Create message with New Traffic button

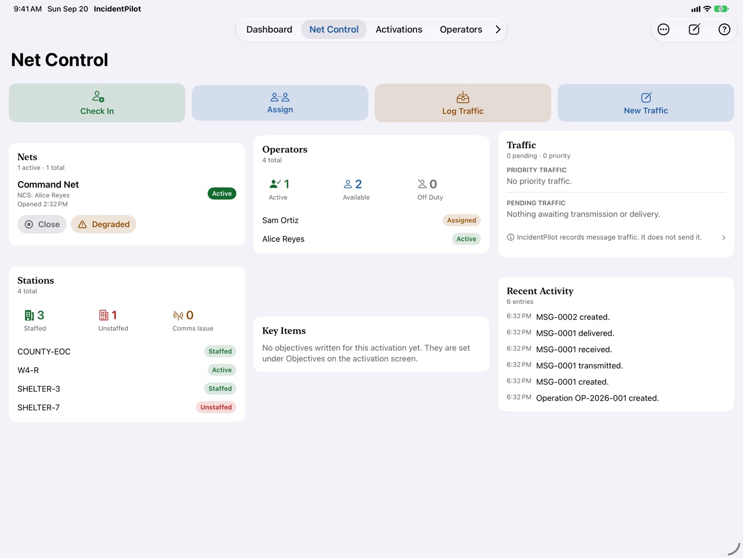click(646, 103)
